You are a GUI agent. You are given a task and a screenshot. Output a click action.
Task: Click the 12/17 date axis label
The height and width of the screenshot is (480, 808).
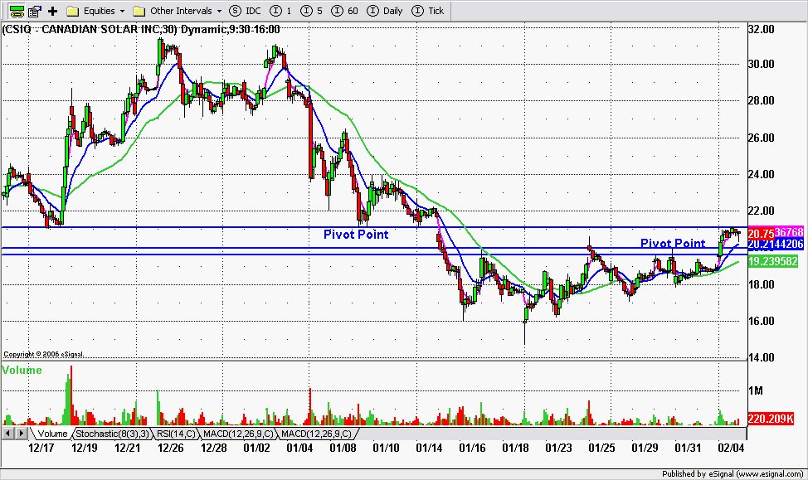[41, 448]
